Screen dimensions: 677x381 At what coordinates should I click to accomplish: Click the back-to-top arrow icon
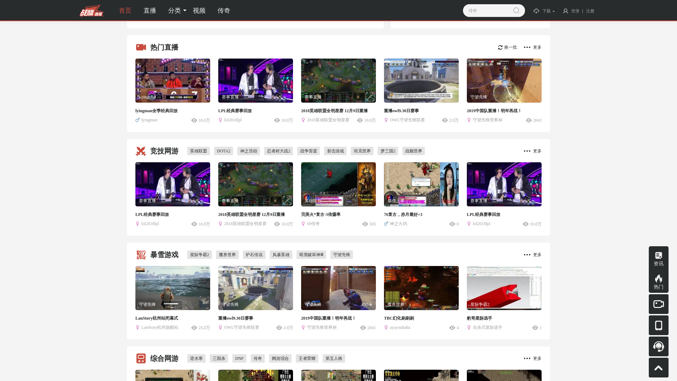coord(659,368)
